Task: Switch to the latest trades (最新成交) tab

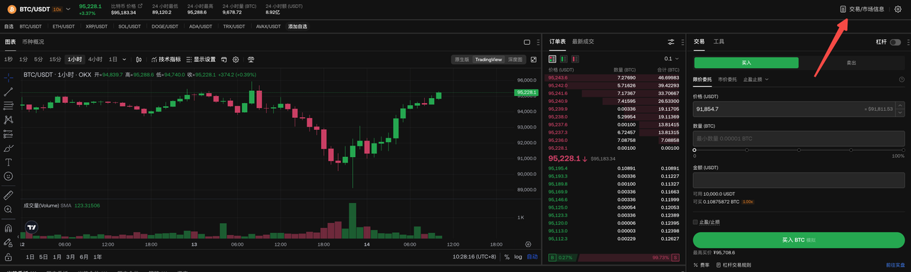Action: (x=583, y=42)
